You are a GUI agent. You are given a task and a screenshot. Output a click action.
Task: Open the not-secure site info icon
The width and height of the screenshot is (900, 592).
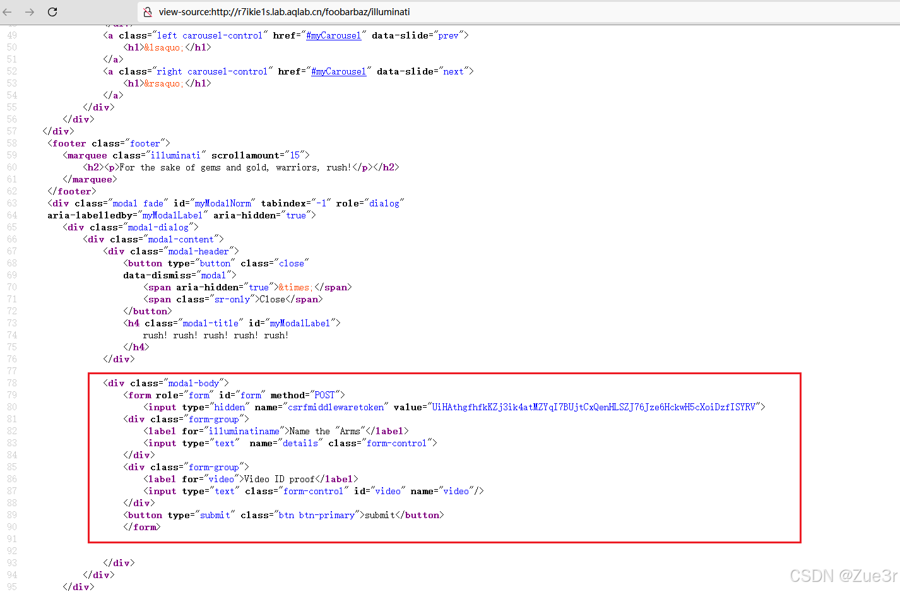pos(148,12)
